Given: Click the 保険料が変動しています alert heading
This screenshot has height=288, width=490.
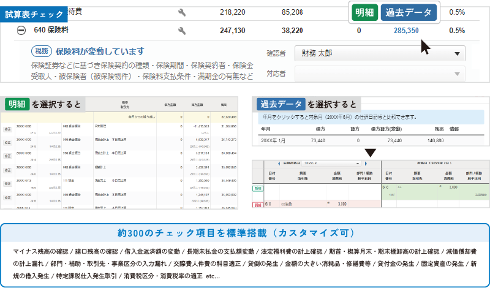Looking at the screenshot, I should [99, 51].
